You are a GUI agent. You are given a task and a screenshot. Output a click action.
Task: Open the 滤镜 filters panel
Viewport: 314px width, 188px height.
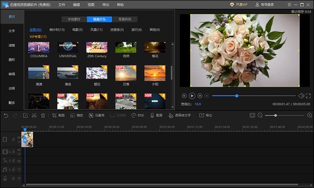point(12,46)
